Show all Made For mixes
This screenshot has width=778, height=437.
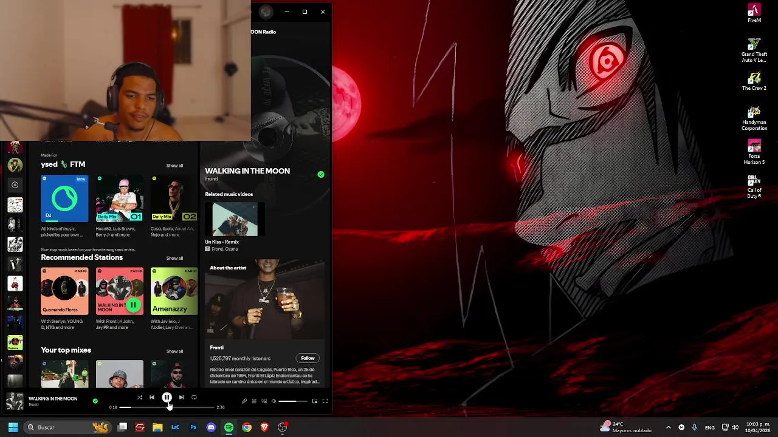[174, 166]
